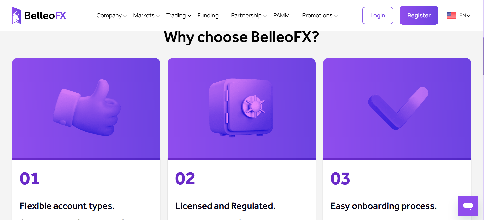Expand the Company dropdown menu
This screenshot has width=484, height=220.
tap(112, 16)
